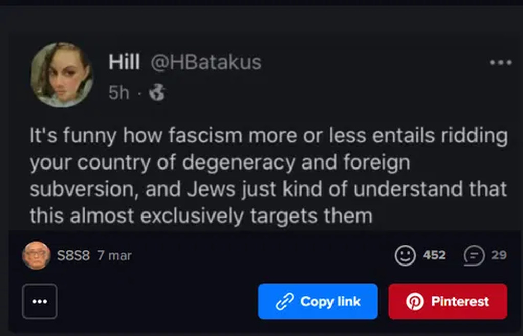Open the S8S8 username link

[74, 255]
